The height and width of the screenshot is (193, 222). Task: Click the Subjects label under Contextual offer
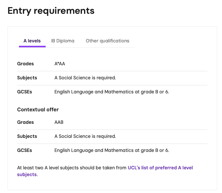(27, 136)
